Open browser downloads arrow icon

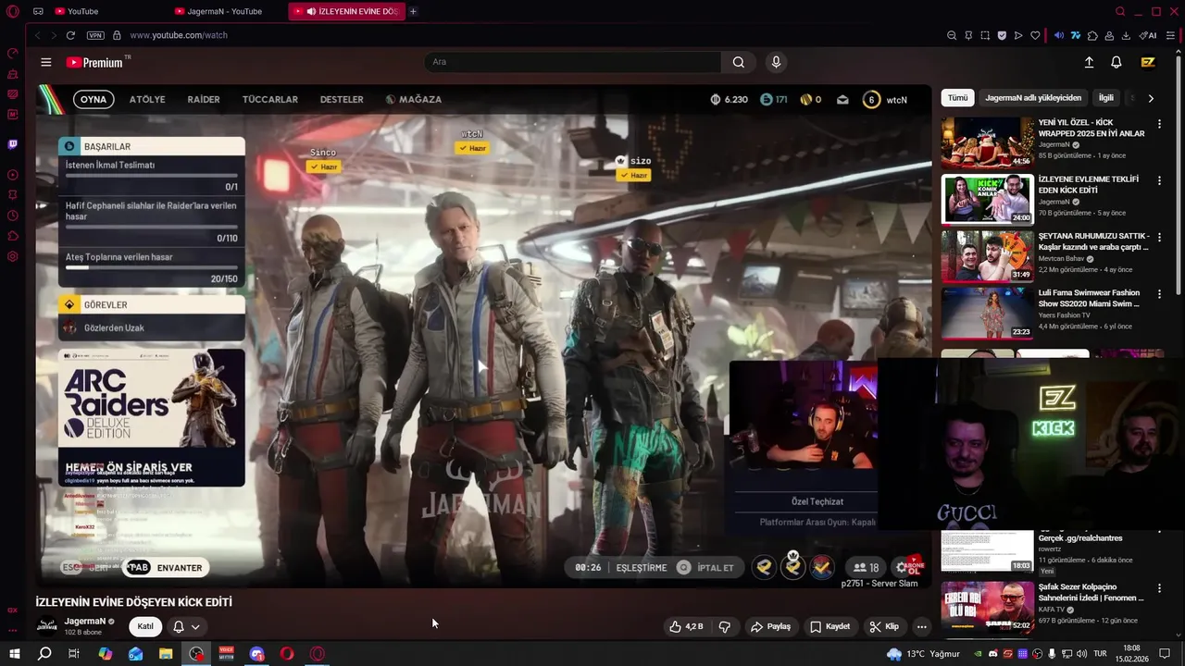tap(1126, 35)
